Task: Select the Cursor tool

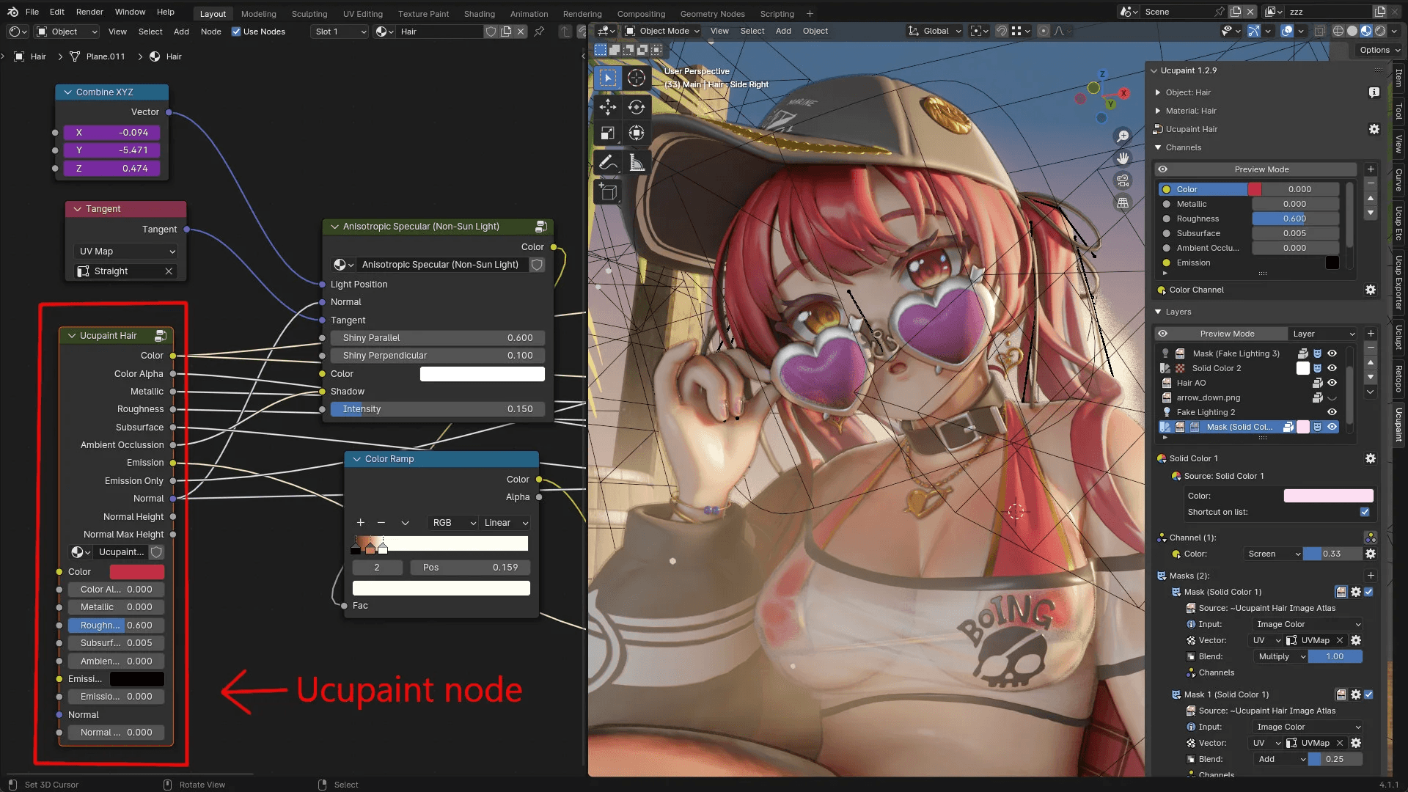Action: coord(637,77)
